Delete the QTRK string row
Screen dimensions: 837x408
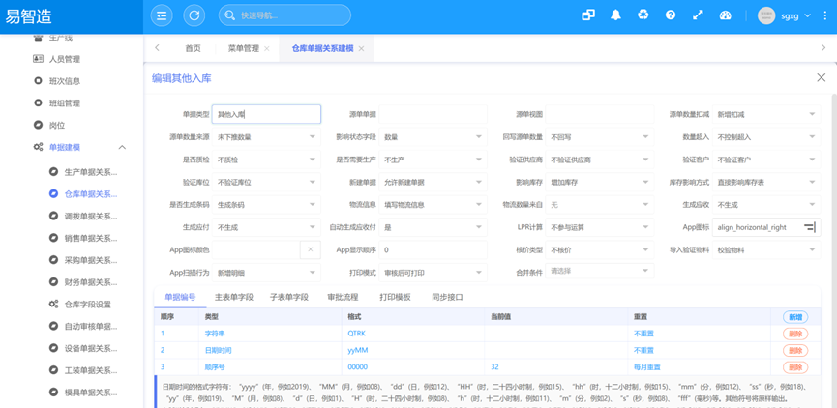click(795, 334)
